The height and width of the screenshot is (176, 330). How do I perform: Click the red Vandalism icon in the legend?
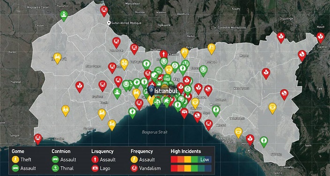point(134,168)
